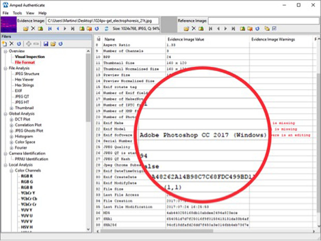Select the RGB R color channel
The image size is (321, 241).
tap(27, 176)
